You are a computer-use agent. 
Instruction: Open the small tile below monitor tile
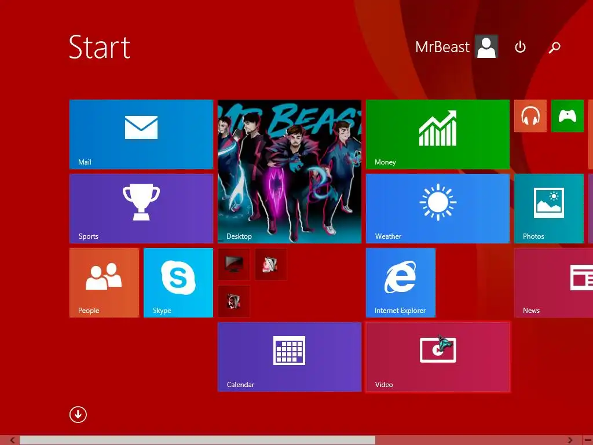pyautogui.click(x=234, y=301)
